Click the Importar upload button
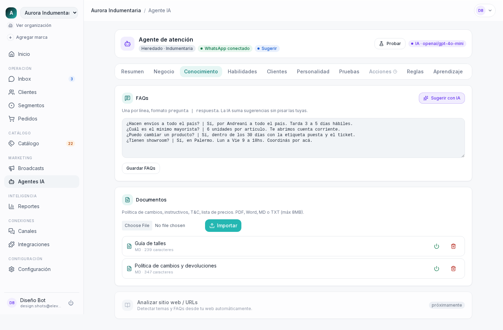 pos(223,226)
